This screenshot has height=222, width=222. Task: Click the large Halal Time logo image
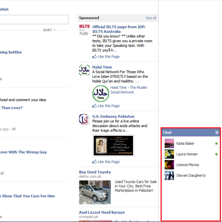coord(101,94)
